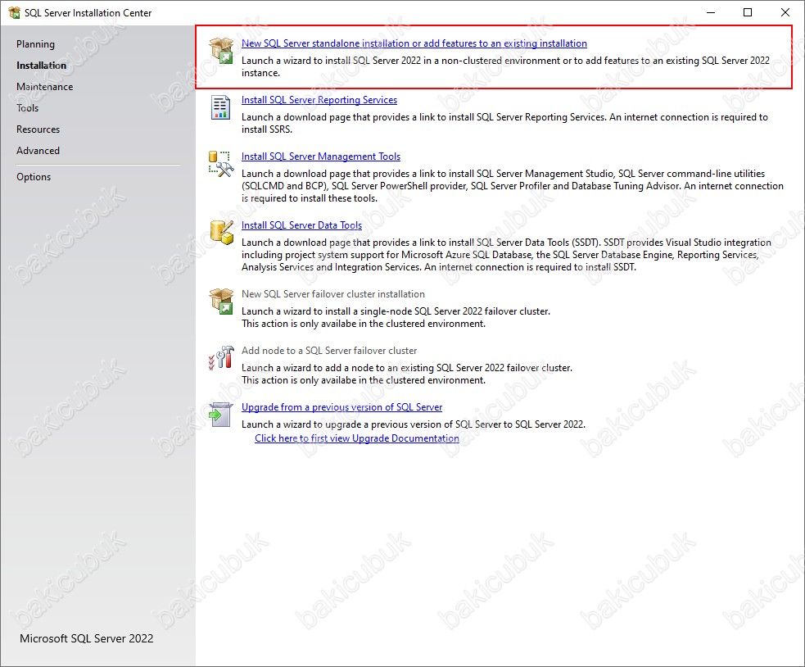Image resolution: width=805 pixels, height=667 pixels.
Task: Maximize the Installation Center window
Action: 748,12
